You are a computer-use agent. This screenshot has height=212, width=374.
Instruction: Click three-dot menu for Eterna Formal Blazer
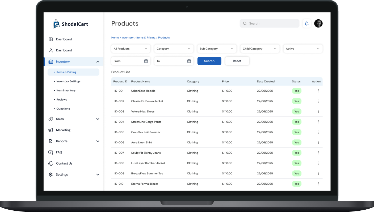point(318,184)
